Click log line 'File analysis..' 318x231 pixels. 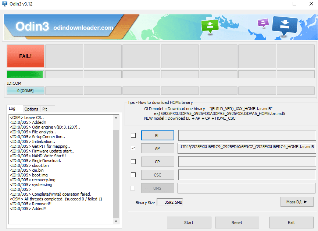33,132
